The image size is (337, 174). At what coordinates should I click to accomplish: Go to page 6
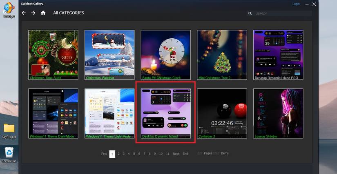[x=139, y=154]
